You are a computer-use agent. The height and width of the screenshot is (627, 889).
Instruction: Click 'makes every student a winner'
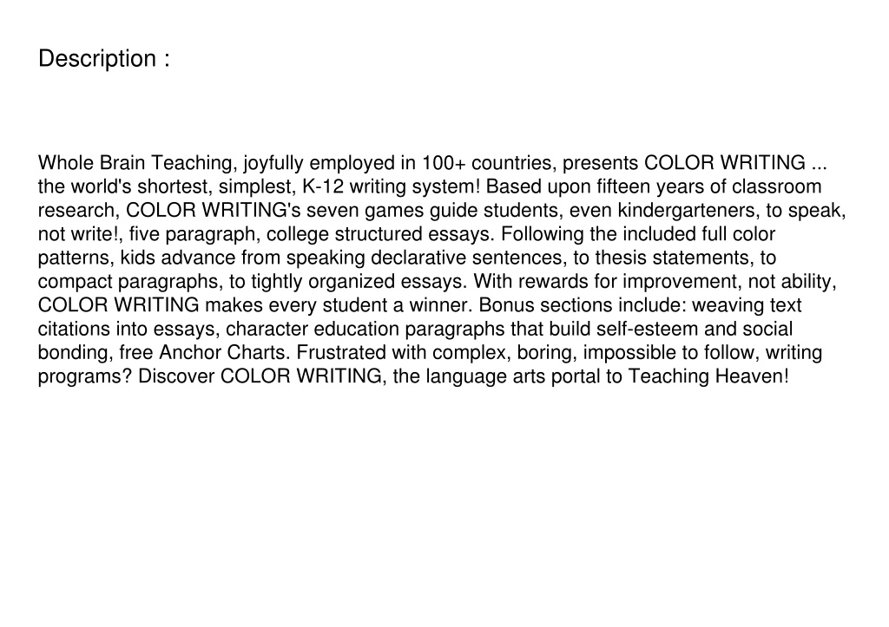tap(338, 306)
